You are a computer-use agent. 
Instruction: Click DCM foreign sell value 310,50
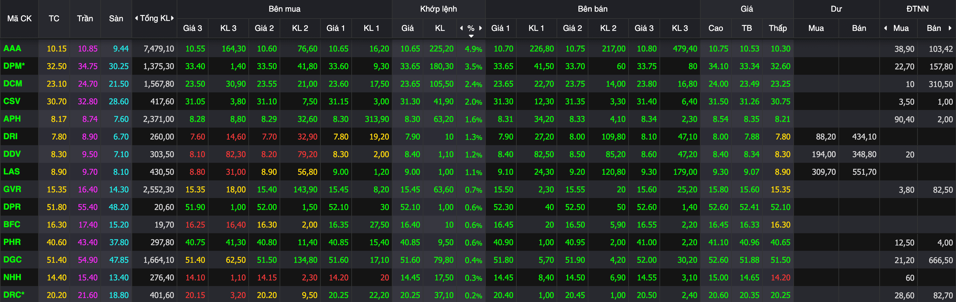pyautogui.click(x=940, y=84)
